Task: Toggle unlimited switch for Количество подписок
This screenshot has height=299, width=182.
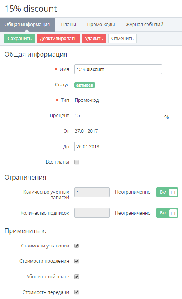Action: click(x=167, y=213)
